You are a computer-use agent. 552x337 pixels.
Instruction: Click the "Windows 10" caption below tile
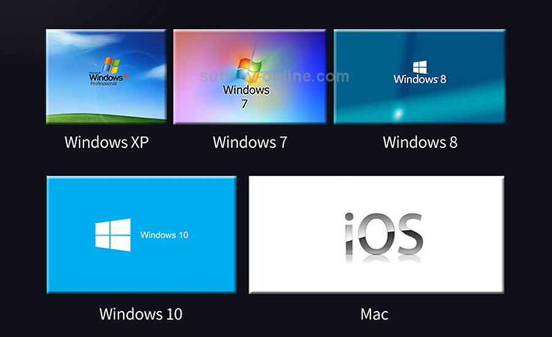click(141, 314)
